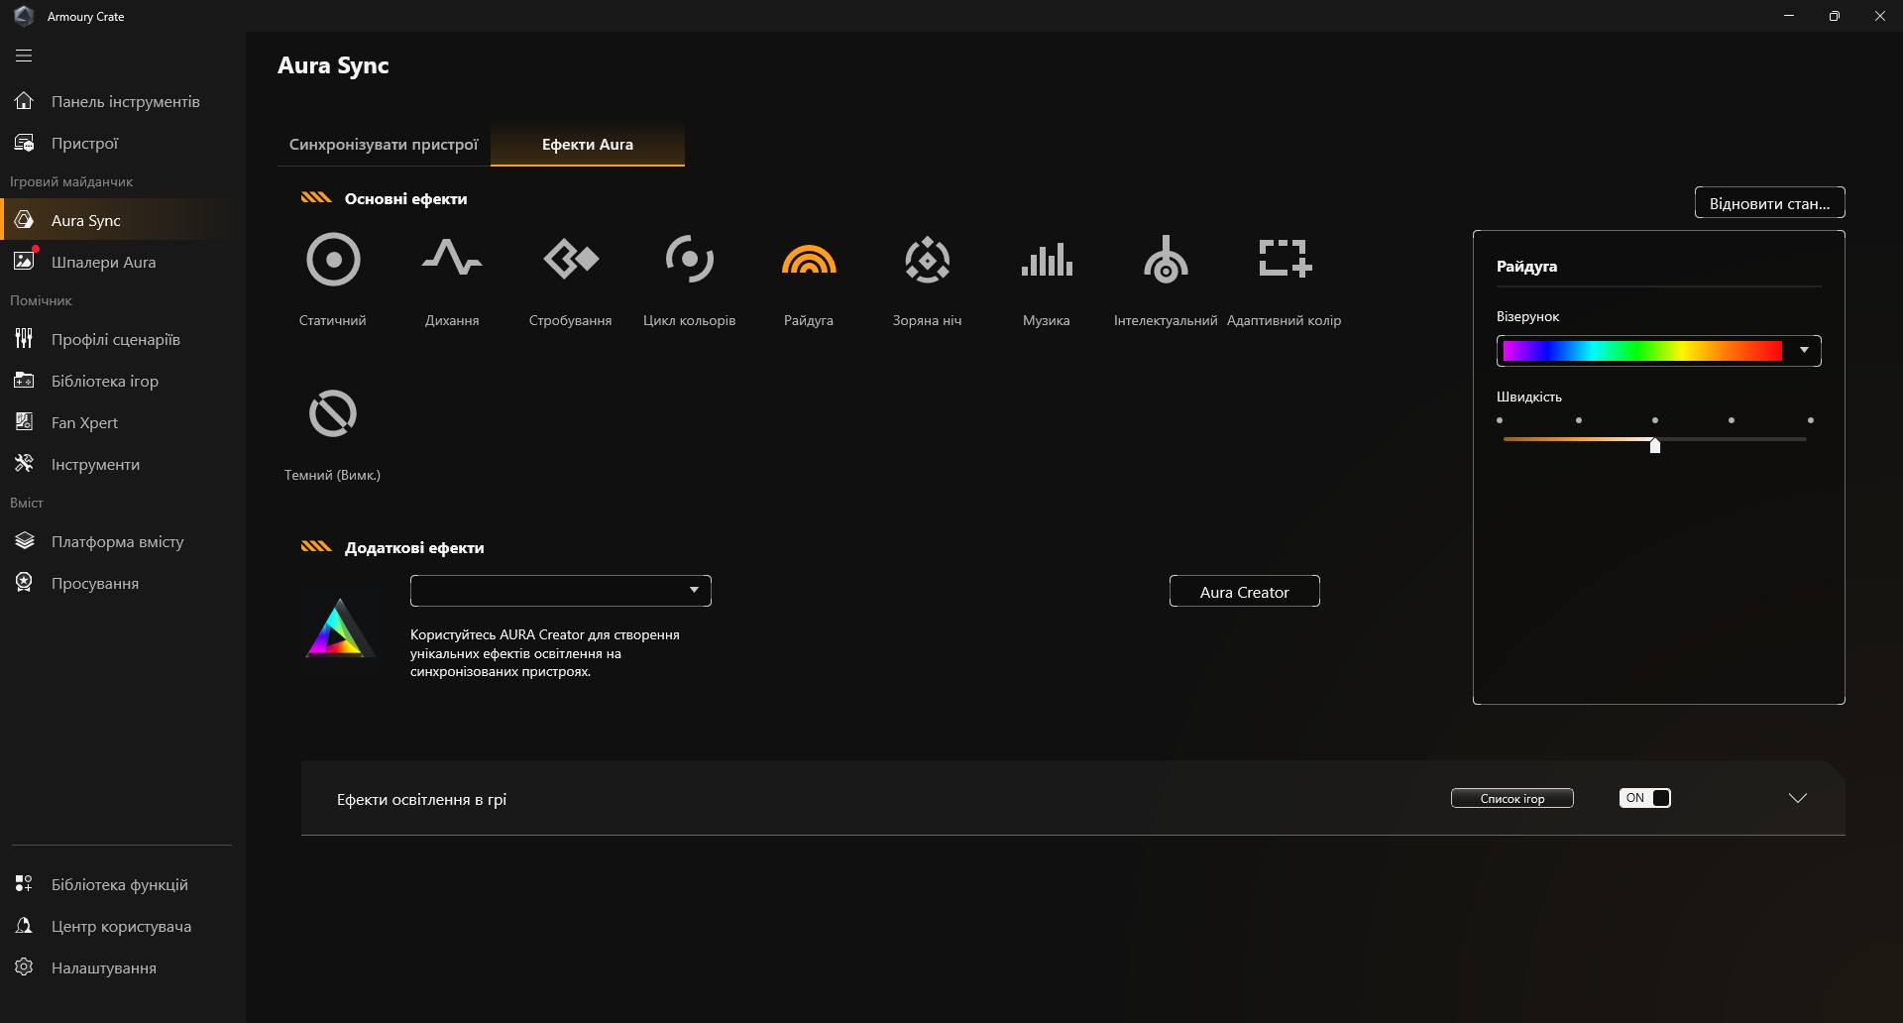Open the Додаткові ефекти empty dropdown

click(x=561, y=591)
